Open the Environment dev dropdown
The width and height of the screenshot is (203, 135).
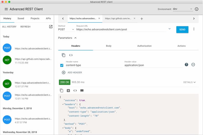point(183,9)
